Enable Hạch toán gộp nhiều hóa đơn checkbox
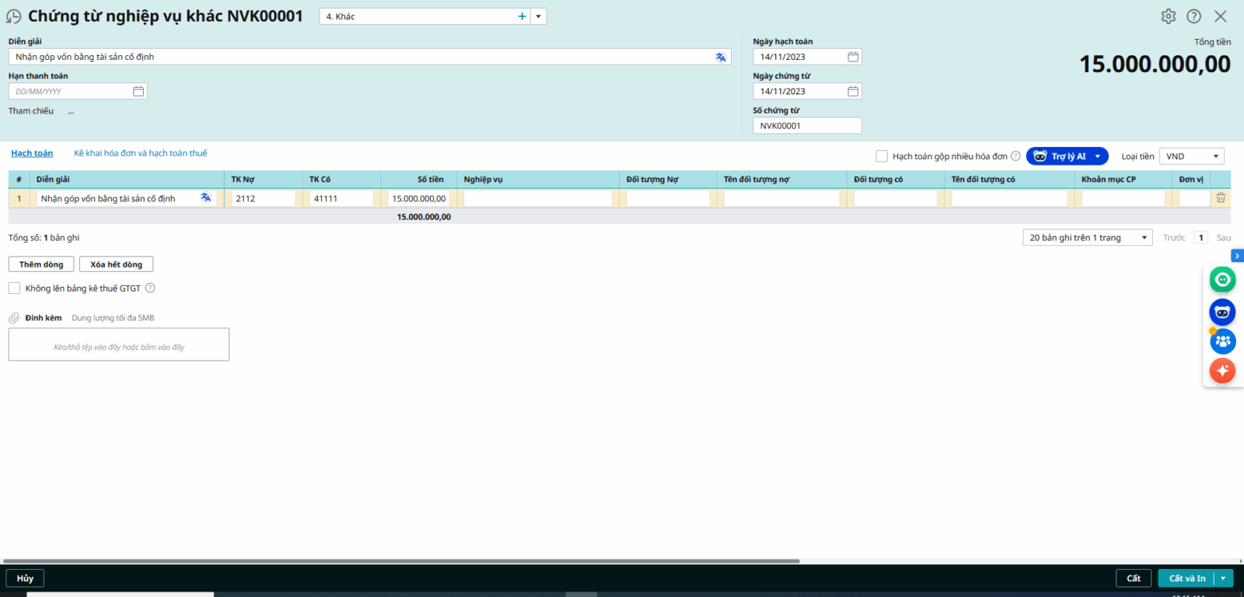Viewport: 1244px width, 597px height. (882, 156)
